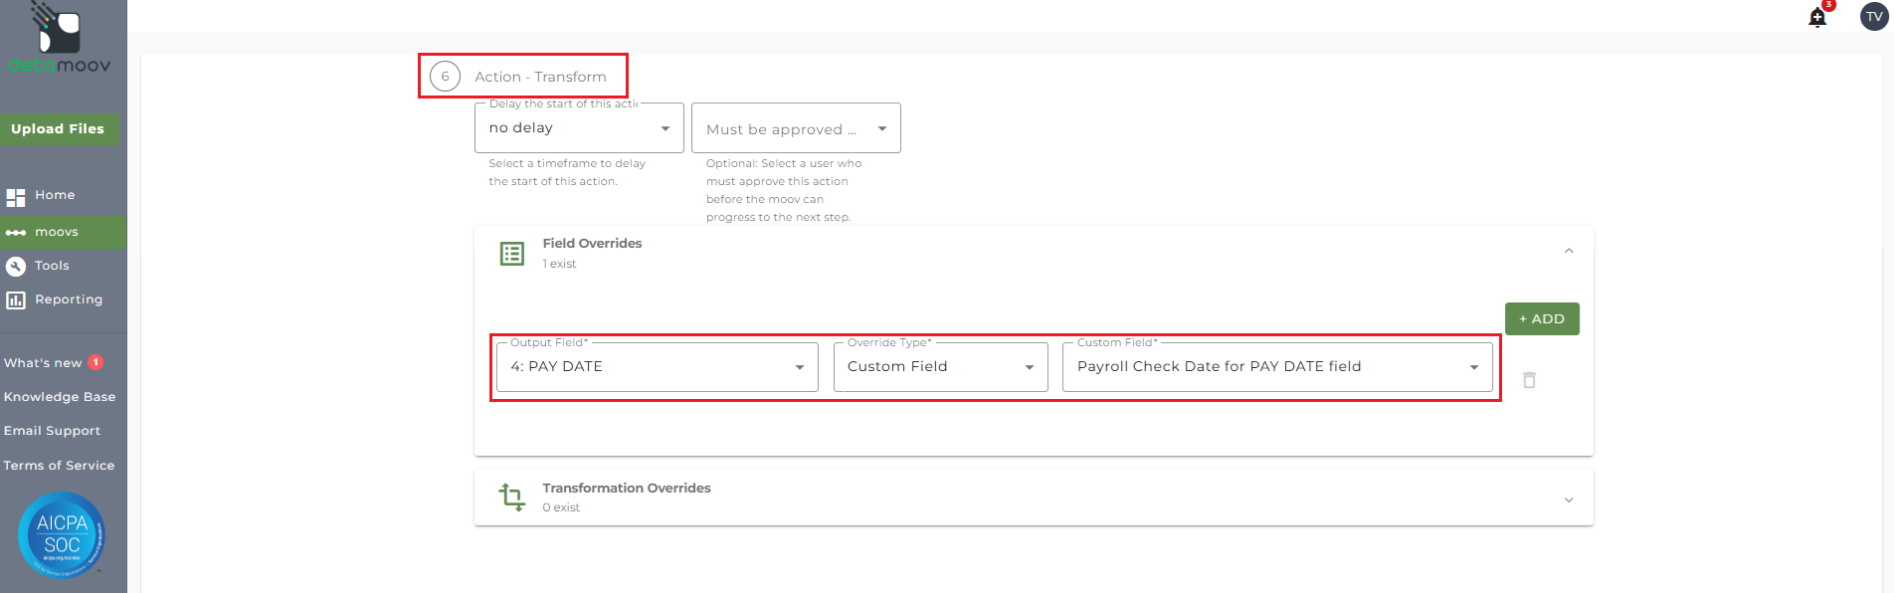Viewport: 1894px width, 593px height.
Task: Click the Field Overrides list icon
Action: [x=512, y=254]
